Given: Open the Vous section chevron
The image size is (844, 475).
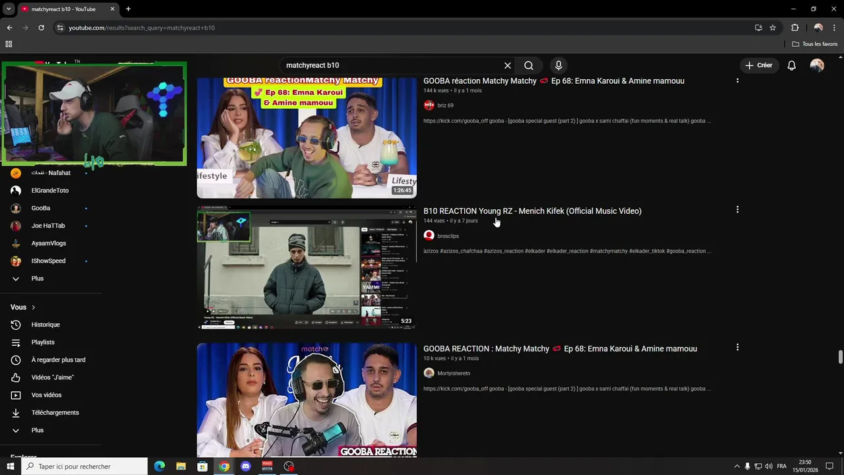Looking at the screenshot, I should pyautogui.click(x=33, y=307).
